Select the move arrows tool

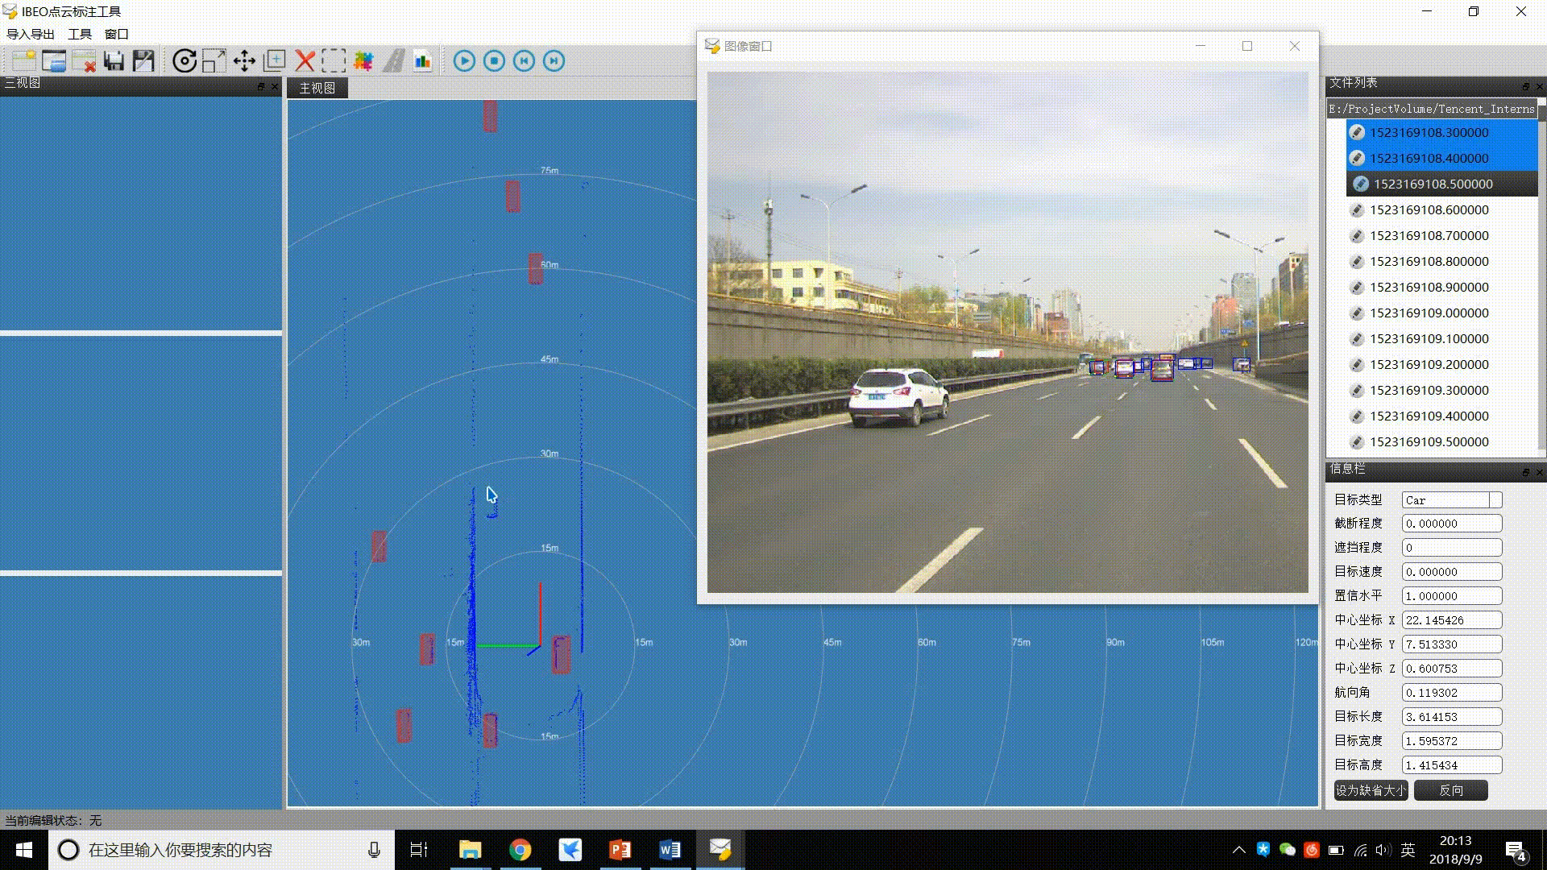click(244, 60)
